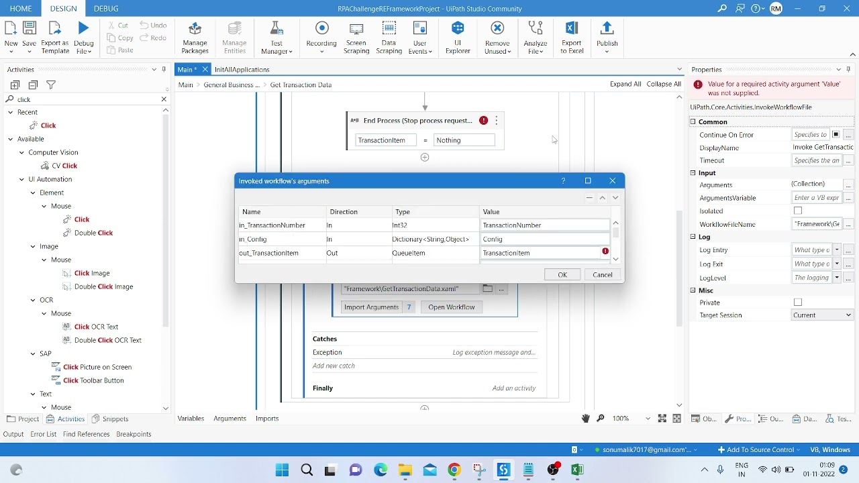Switch to the DEBUG ribbon tab
859x483 pixels.
pos(106,9)
